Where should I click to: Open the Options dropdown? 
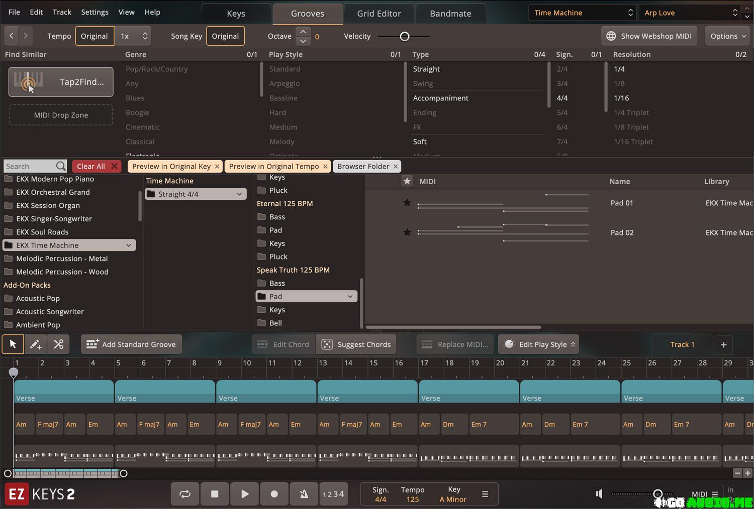click(728, 36)
